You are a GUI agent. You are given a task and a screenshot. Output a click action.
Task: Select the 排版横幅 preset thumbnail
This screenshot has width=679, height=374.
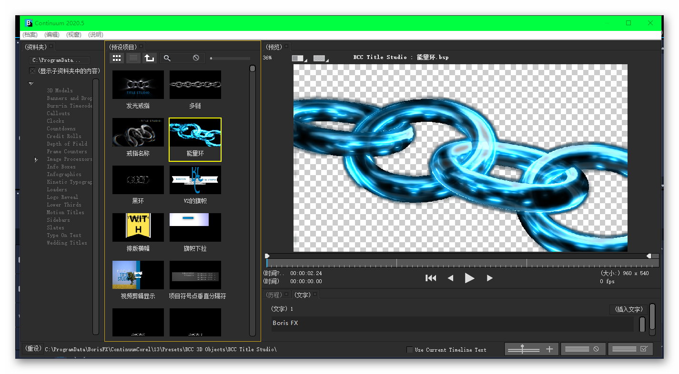(138, 227)
